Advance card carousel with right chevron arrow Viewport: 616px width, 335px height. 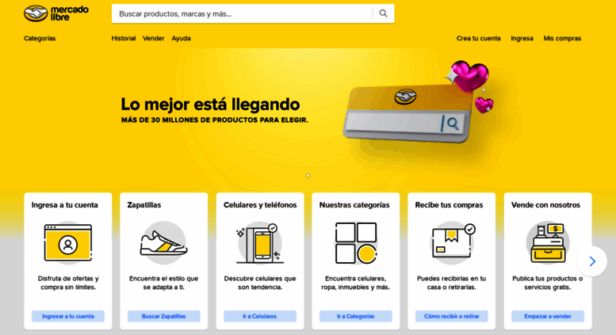click(592, 261)
